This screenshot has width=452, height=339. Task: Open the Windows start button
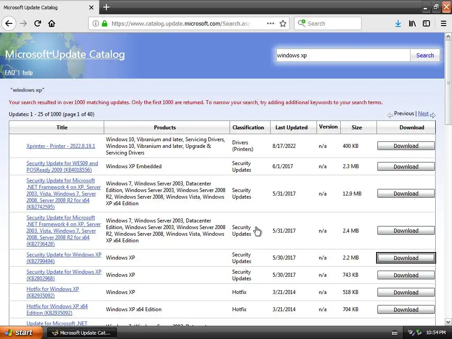coord(22,333)
